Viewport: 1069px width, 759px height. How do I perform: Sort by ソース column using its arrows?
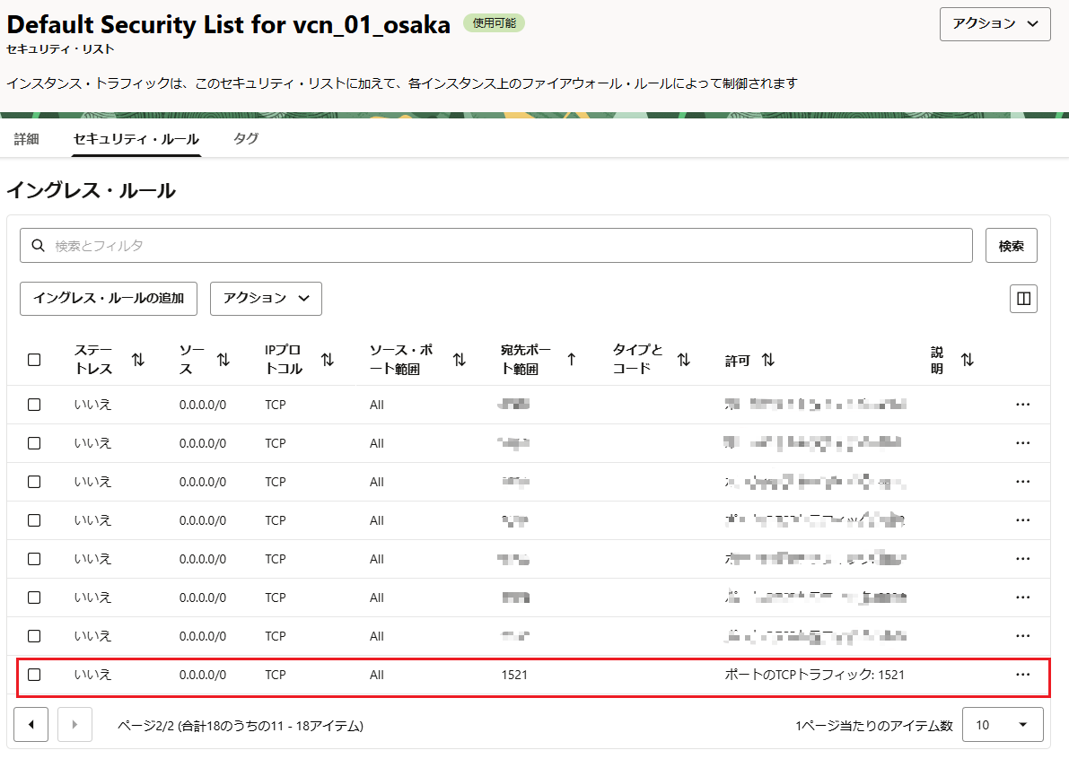(x=223, y=360)
